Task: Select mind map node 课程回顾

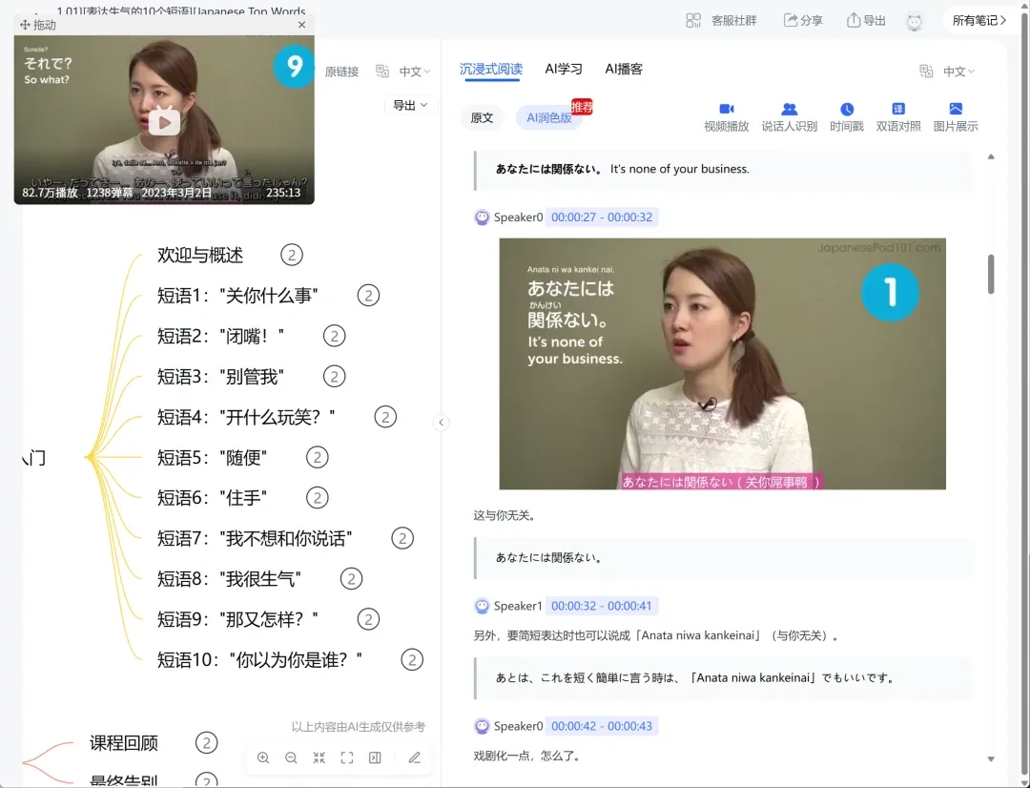Action: (123, 743)
